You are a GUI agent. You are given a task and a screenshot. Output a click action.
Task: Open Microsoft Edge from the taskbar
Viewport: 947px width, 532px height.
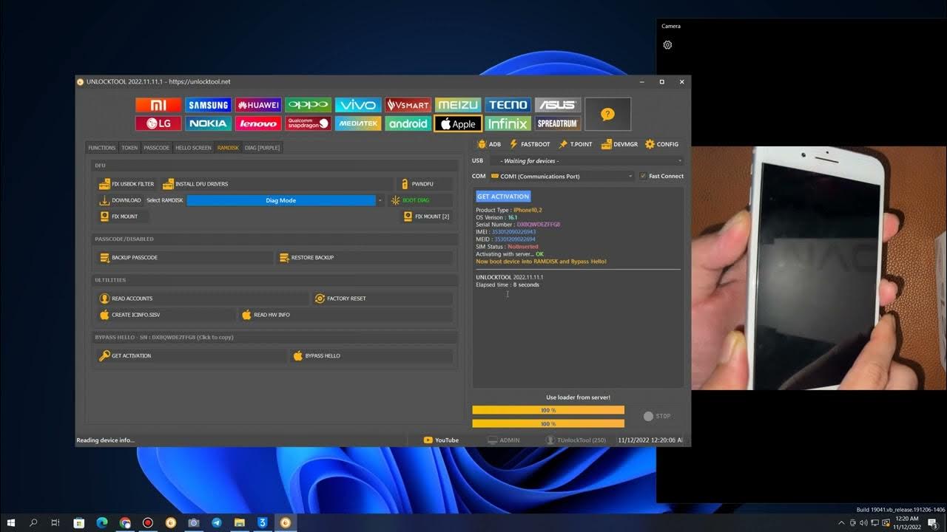[102, 522]
